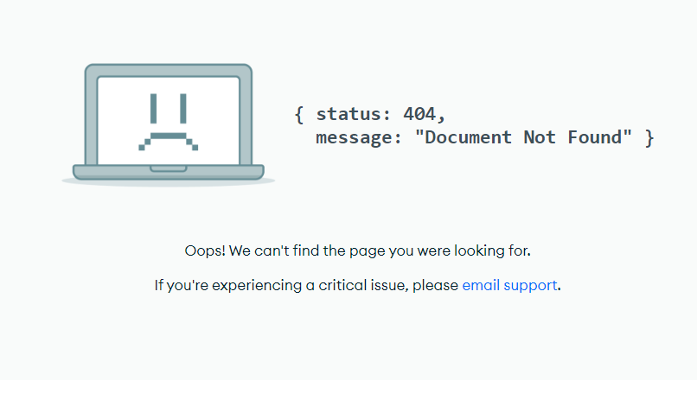697x393 pixels.
Task: Click the opening curly brace
Action: pyautogui.click(x=299, y=114)
